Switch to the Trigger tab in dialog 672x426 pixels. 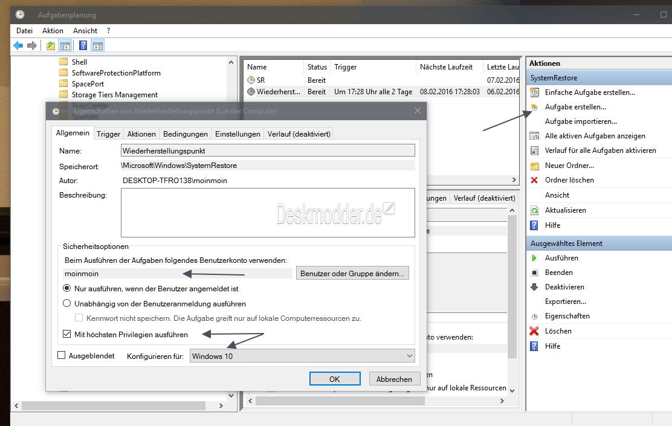(x=108, y=134)
